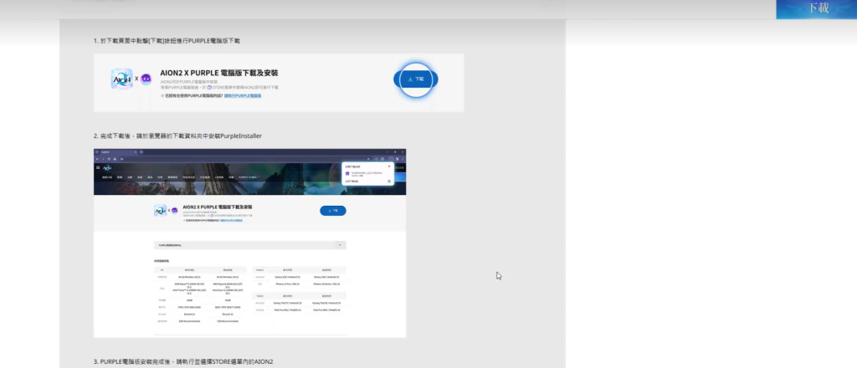Open the 請執行PURPLE電腦版 link in step 1 banner
857x368 pixels.
click(x=243, y=96)
